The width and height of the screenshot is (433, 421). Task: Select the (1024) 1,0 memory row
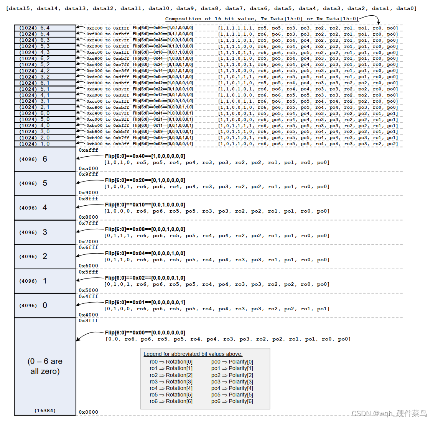[x=44, y=144]
